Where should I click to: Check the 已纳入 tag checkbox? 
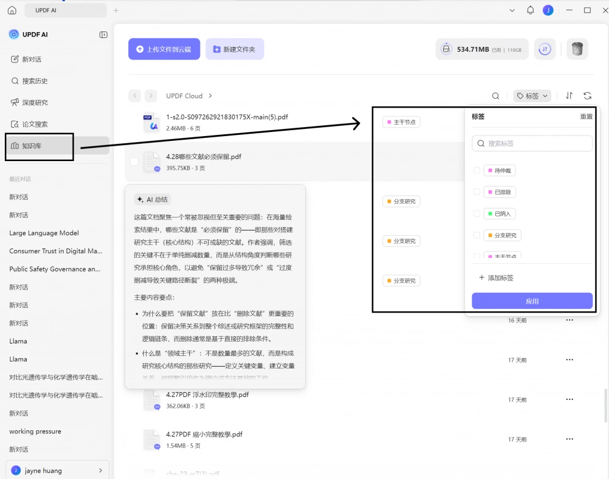click(x=476, y=213)
